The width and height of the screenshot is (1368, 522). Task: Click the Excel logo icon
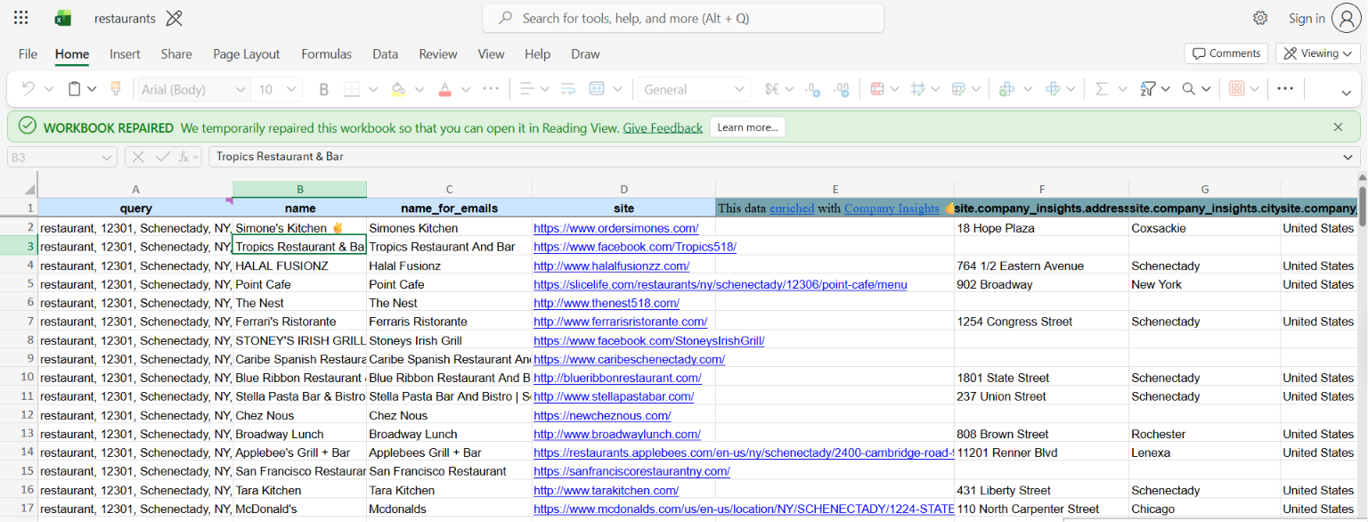62,18
